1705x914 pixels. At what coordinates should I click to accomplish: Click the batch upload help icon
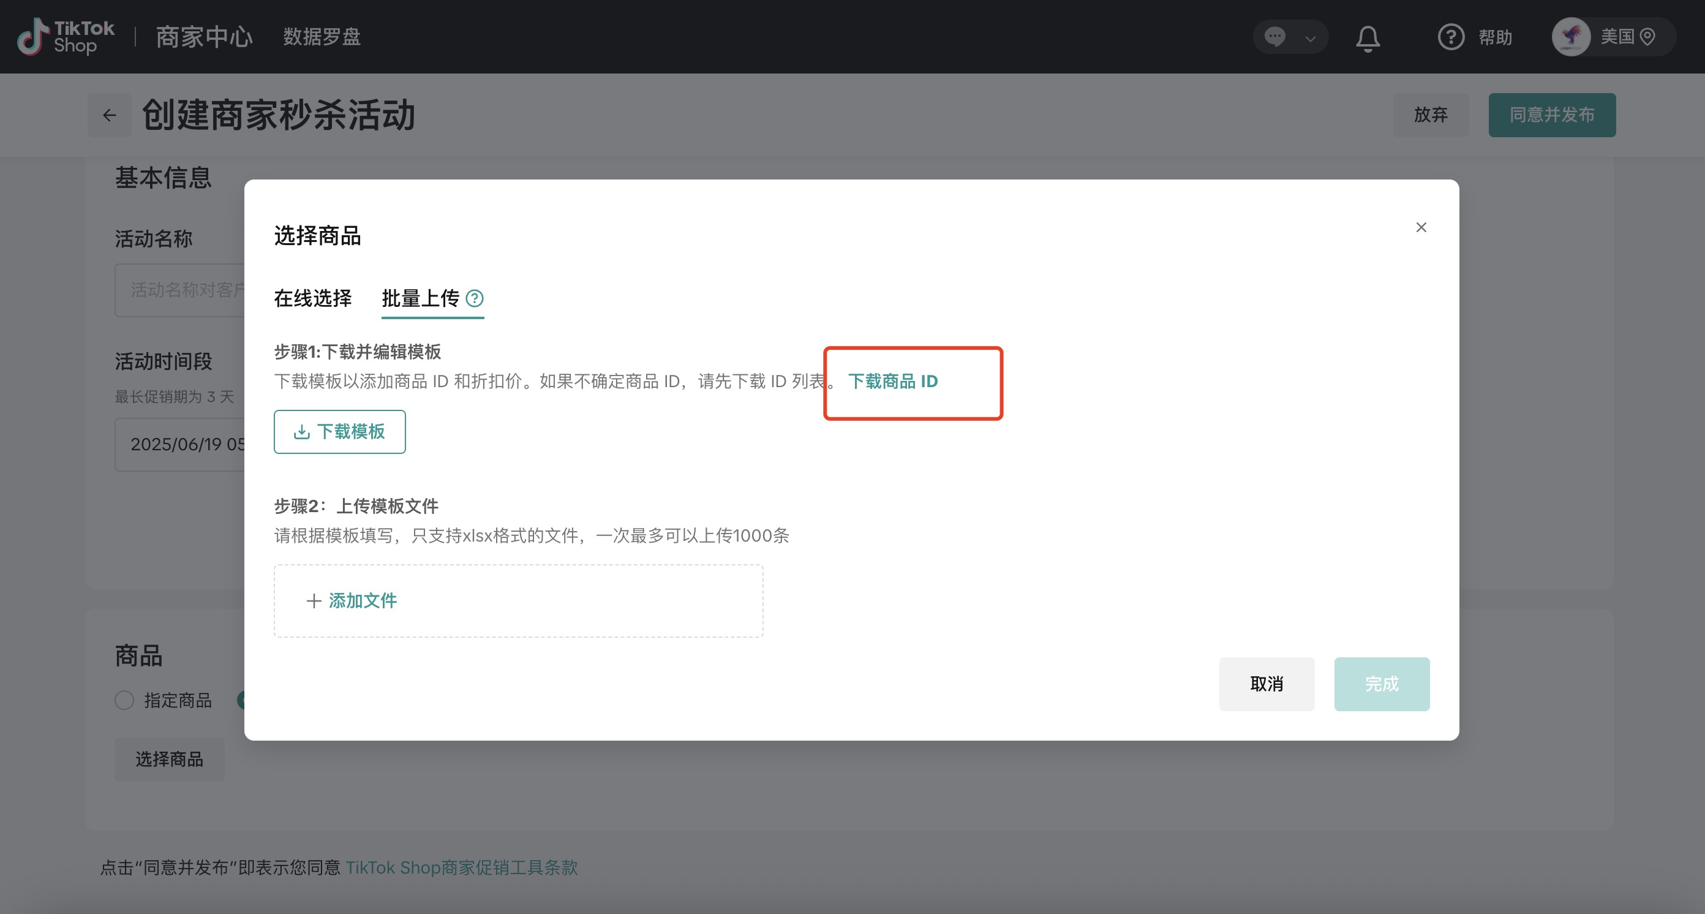click(x=475, y=298)
